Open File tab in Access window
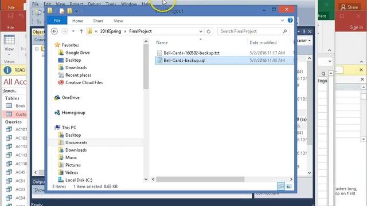 point(10,27)
